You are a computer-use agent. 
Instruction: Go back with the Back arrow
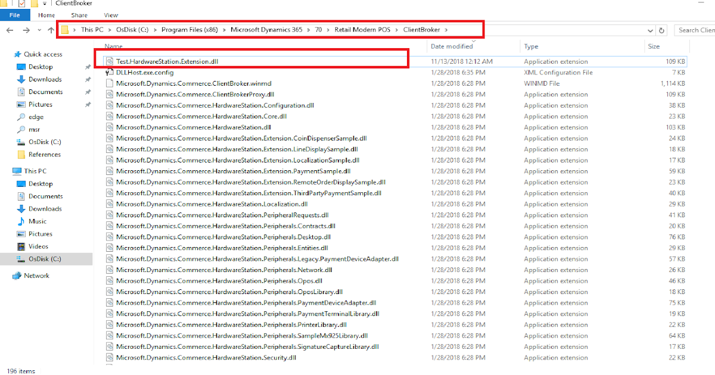pyautogui.click(x=10, y=30)
